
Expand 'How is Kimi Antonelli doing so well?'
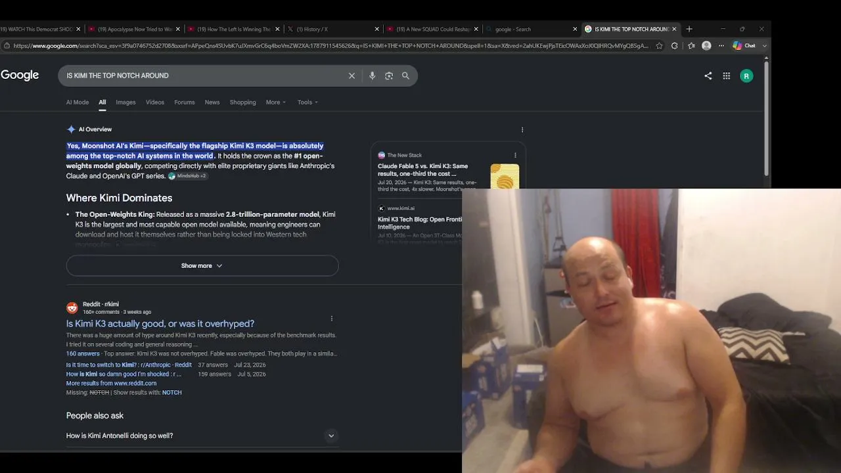pos(202,436)
